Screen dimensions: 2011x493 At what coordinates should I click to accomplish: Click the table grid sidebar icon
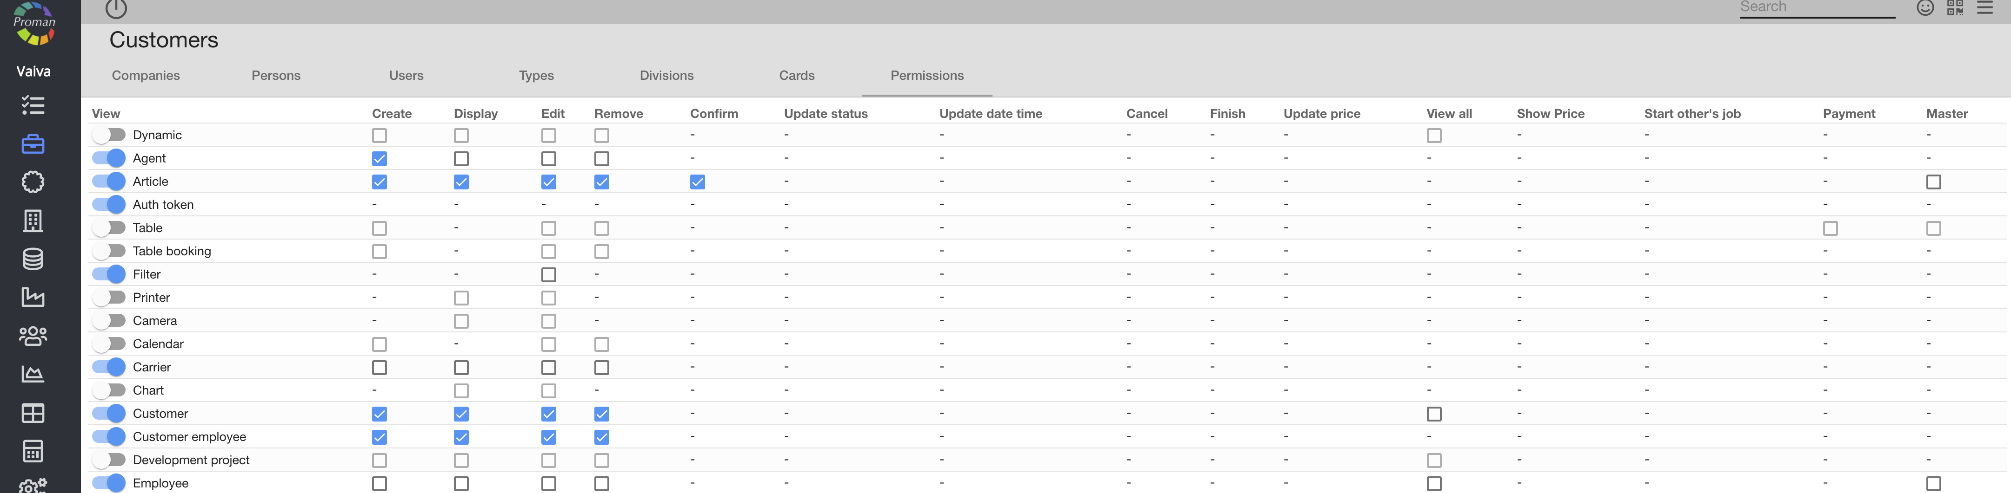33,413
